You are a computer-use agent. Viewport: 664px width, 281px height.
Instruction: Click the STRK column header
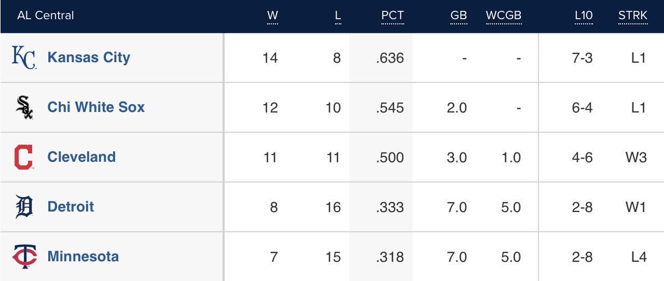point(633,16)
